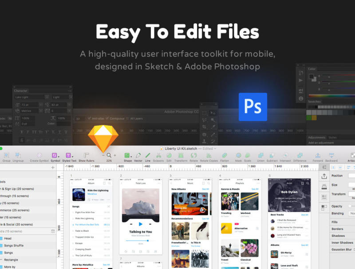Open the Swatches panel tab
The width and height of the screenshot is (355, 269).
314,100
